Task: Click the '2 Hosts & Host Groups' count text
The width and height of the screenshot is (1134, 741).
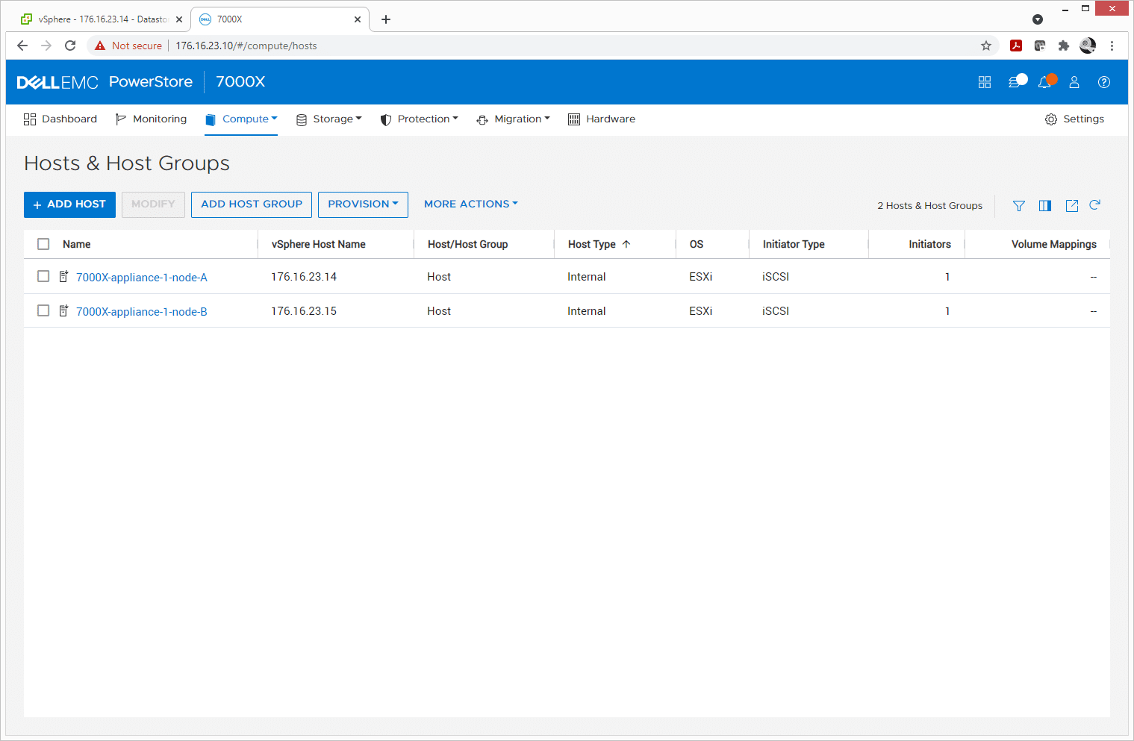Action: (930, 206)
